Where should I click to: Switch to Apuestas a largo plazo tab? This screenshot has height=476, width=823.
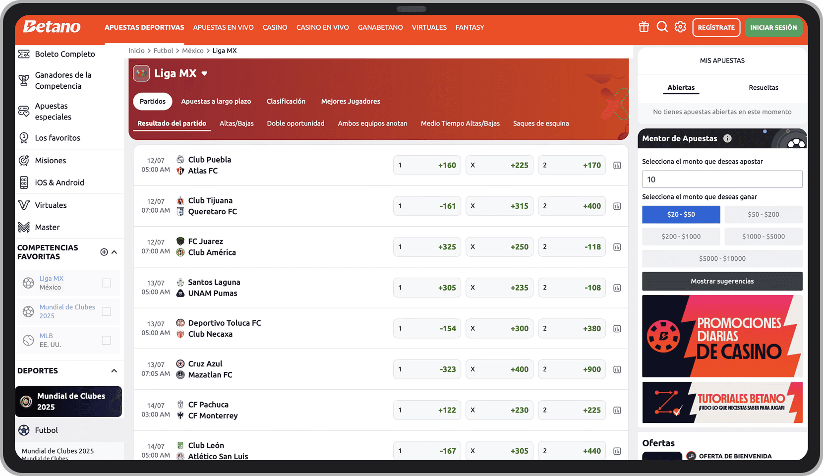tap(216, 101)
